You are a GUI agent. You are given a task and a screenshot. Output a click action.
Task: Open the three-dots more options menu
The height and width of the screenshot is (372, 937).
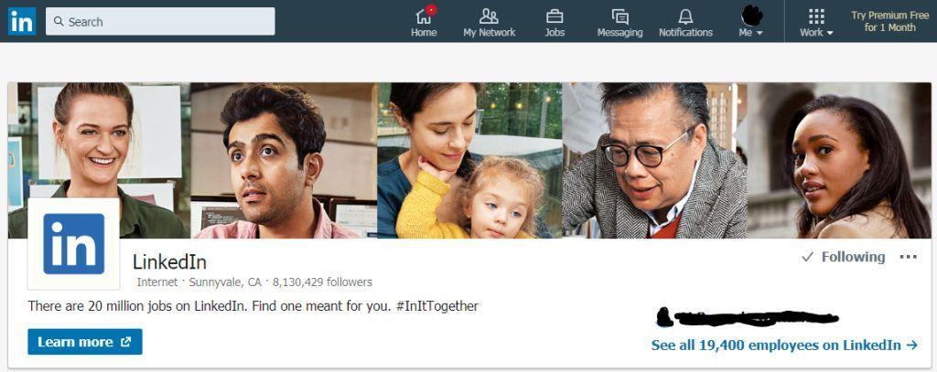pos(909,257)
